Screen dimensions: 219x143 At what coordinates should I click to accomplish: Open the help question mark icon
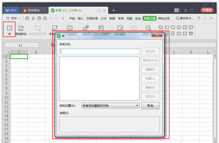click(199, 18)
